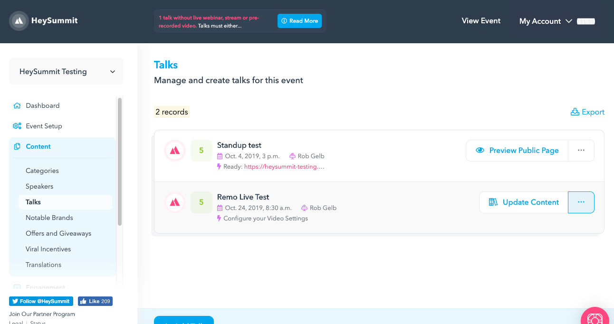Click the Export download icon
The image size is (614, 324).
575,112
